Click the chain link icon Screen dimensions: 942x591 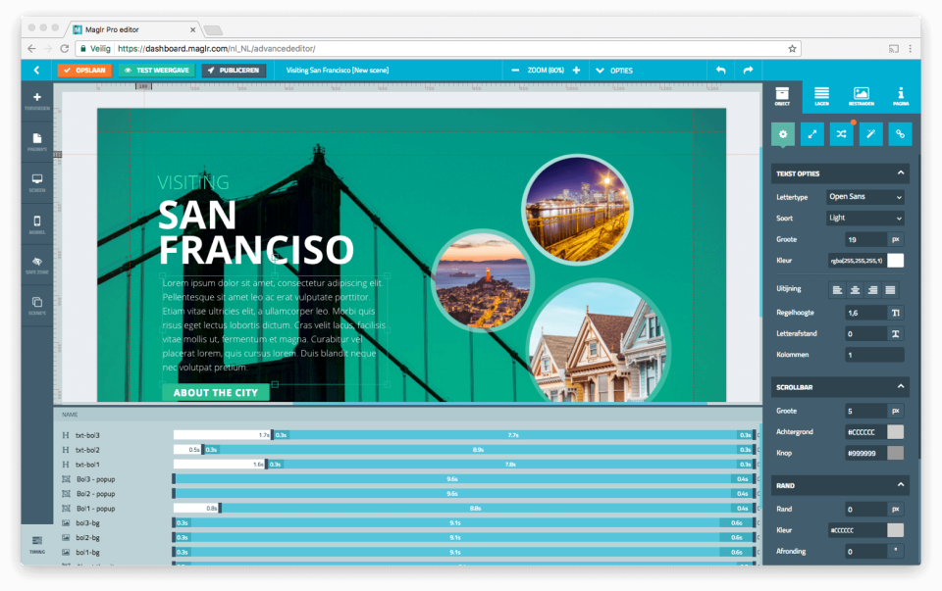[x=899, y=134]
